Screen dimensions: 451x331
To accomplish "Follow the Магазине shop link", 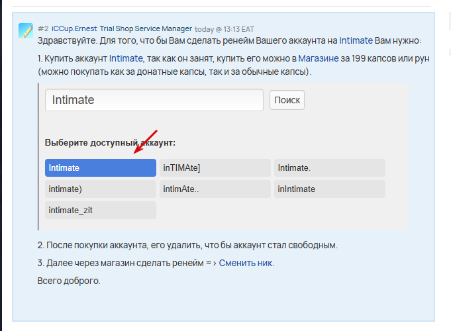I will point(318,59).
